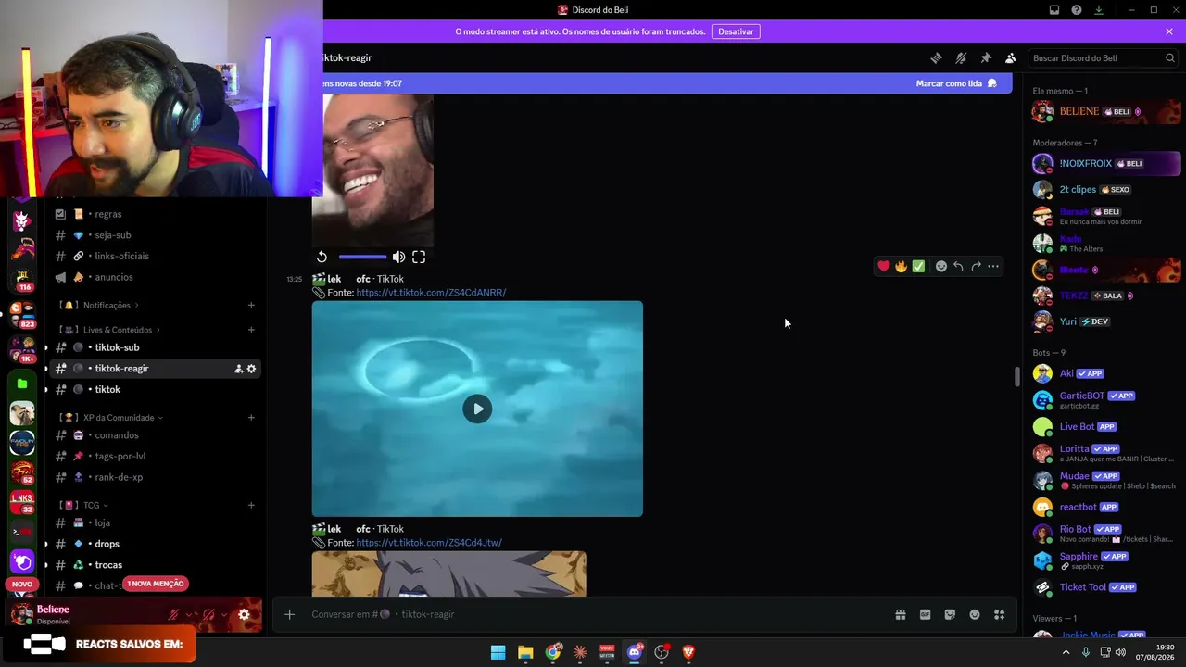The image size is (1186, 667).
Task: Toggle microphone mute in user panel
Action: point(173,614)
